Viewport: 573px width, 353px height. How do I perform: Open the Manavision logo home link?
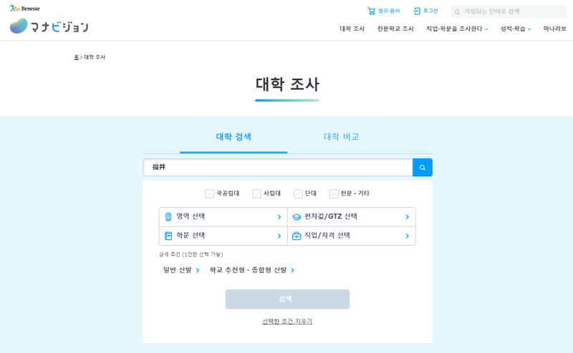tap(49, 26)
